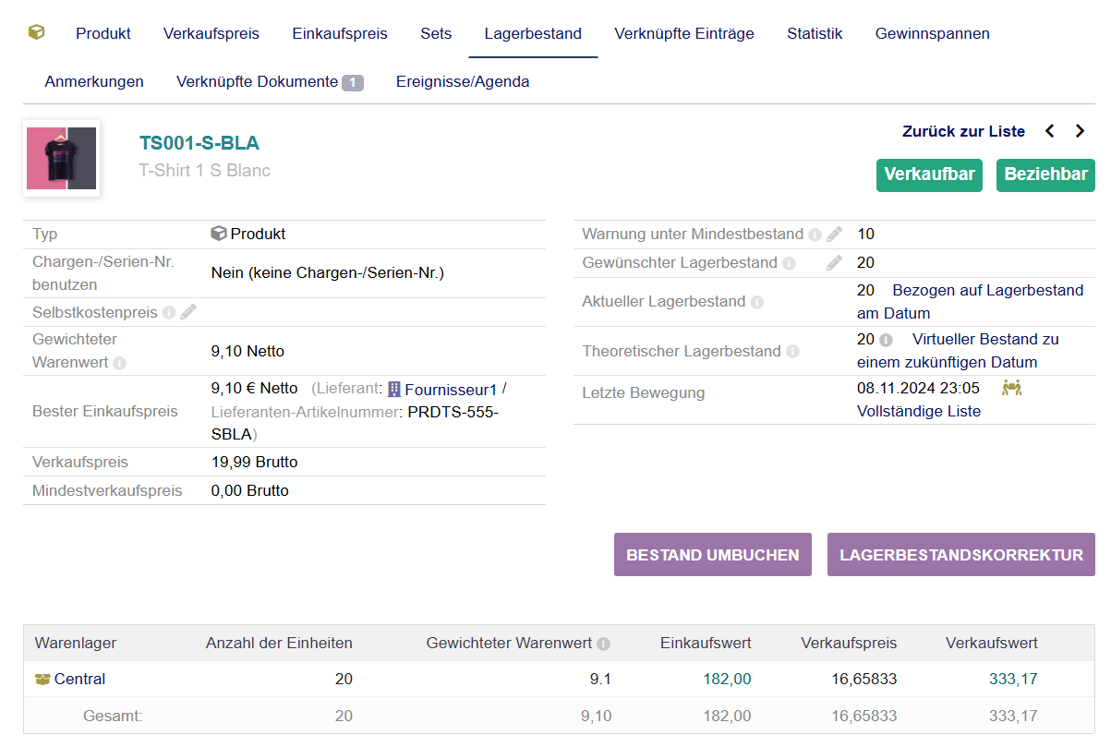Click info icon in Gewichteter Warenwert column header
This screenshot has height=747, width=1111.
click(603, 644)
